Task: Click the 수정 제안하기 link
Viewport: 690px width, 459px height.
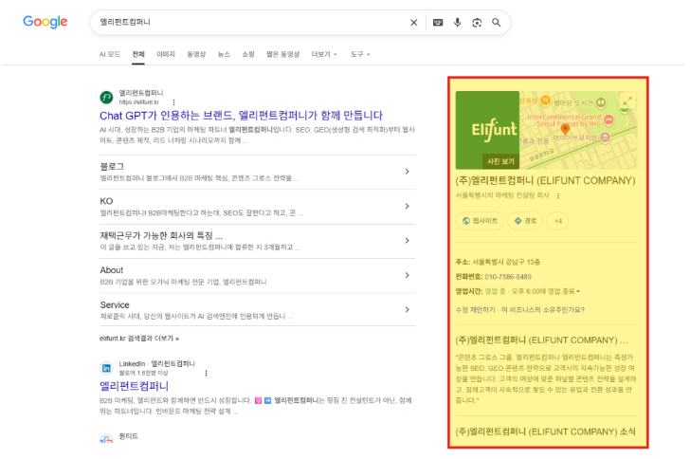Action: pos(475,310)
